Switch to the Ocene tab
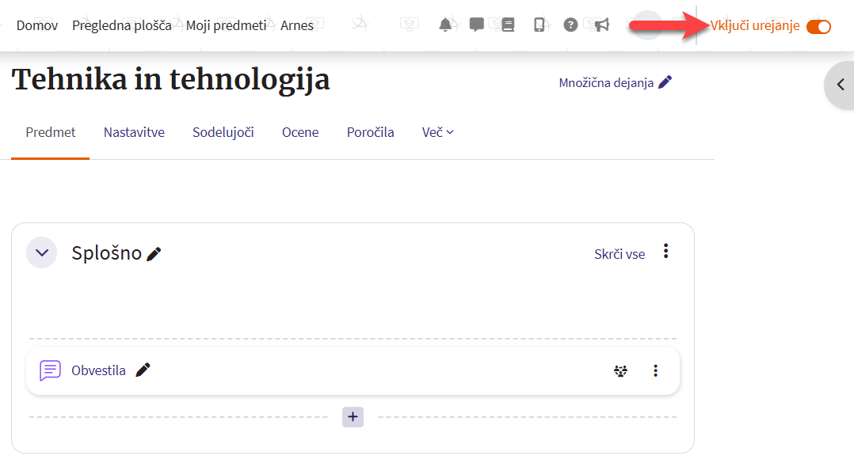The image size is (854, 463). point(300,132)
